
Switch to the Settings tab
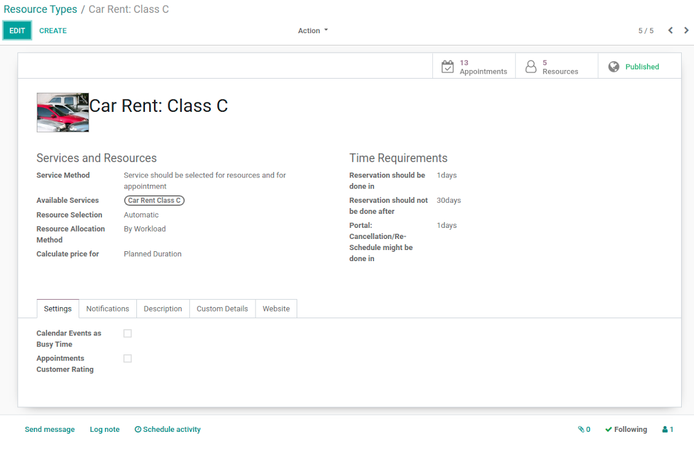(58, 308)
